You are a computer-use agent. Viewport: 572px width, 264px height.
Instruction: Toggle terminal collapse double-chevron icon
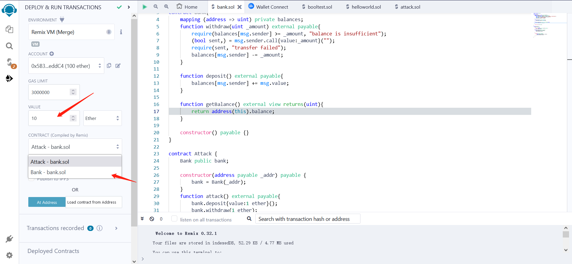(142, 218)
